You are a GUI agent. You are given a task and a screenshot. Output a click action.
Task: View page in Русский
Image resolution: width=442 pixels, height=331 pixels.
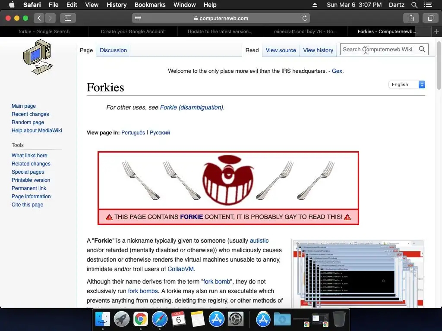tap(160, 133)
